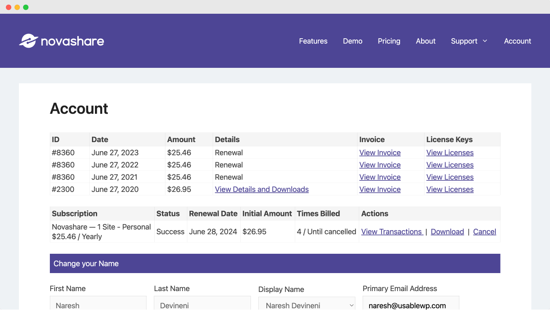The image size is (550, 310).
Task: Open View Details and Downloads link
Action: pos(262,189)
